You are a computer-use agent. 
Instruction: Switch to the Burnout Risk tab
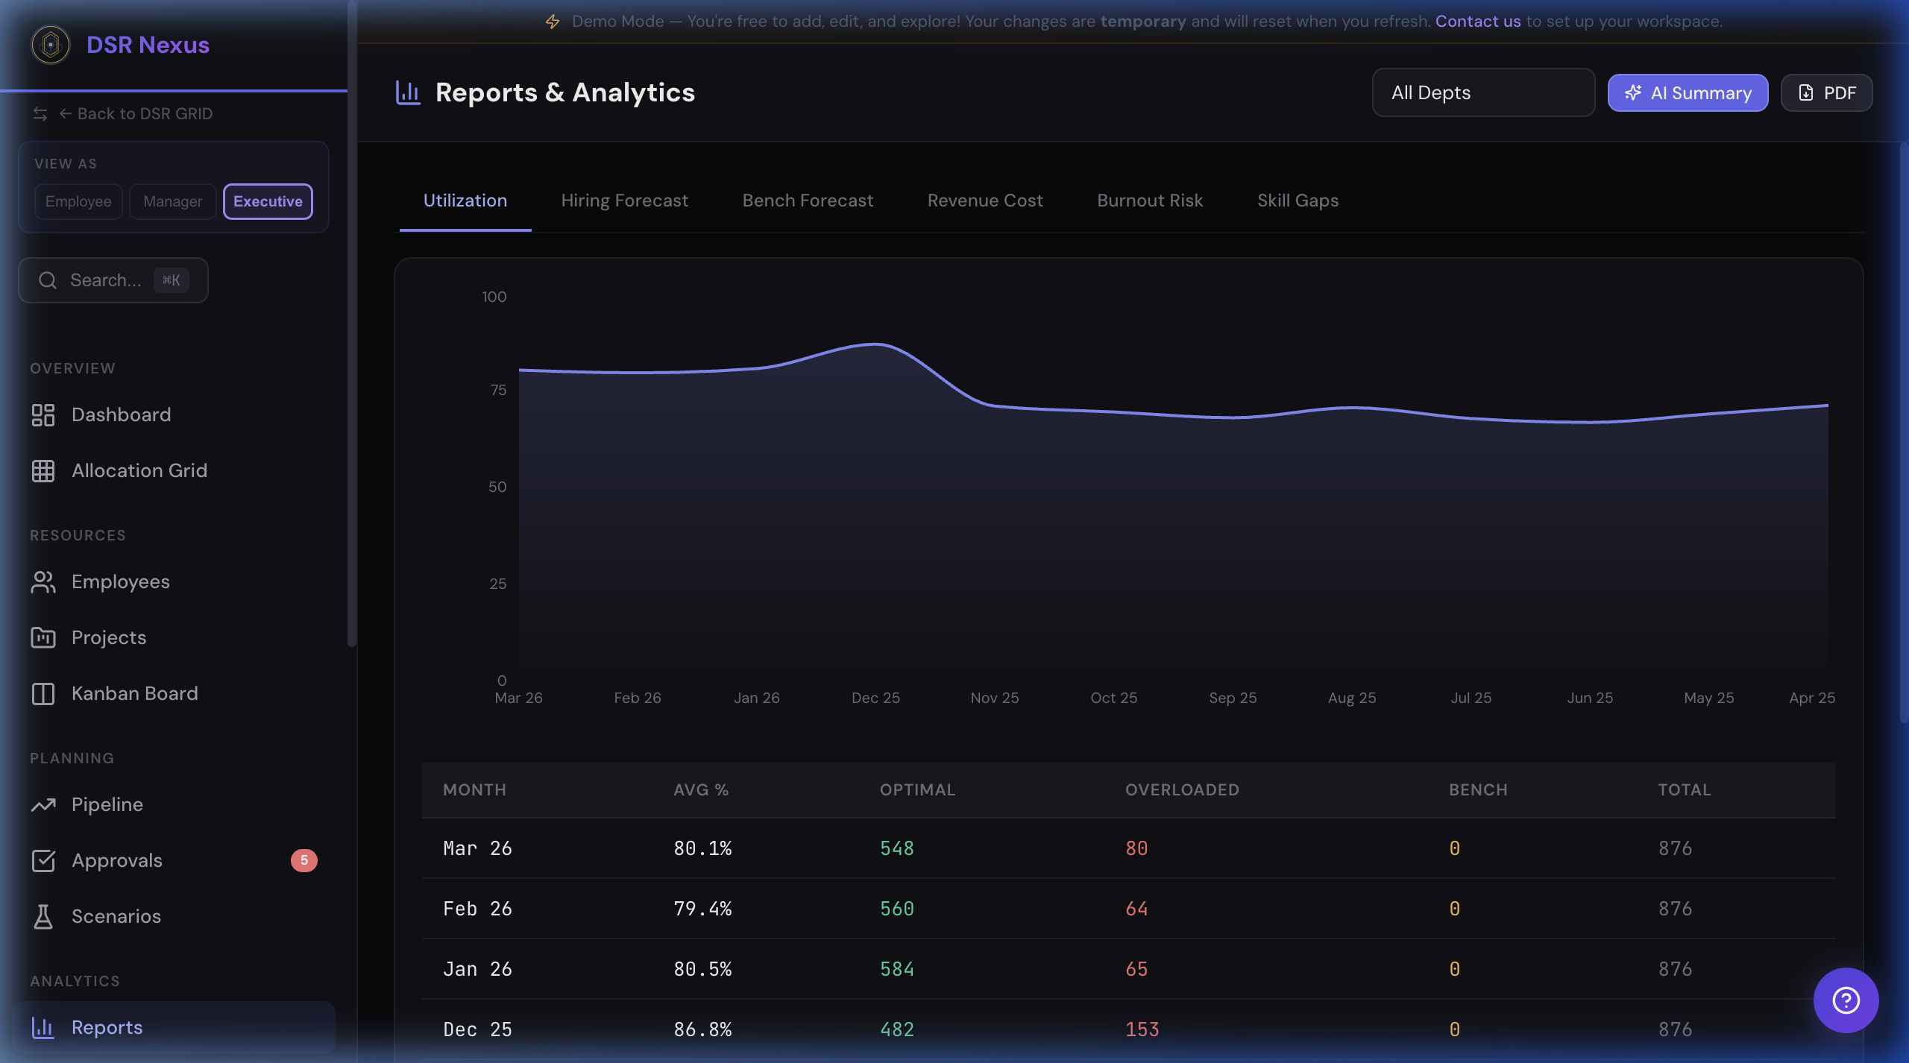click(x=1150, y=201)
